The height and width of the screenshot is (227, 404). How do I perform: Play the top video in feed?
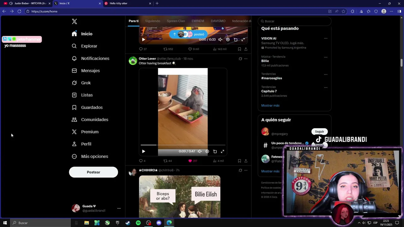click(x=144, y=39)
